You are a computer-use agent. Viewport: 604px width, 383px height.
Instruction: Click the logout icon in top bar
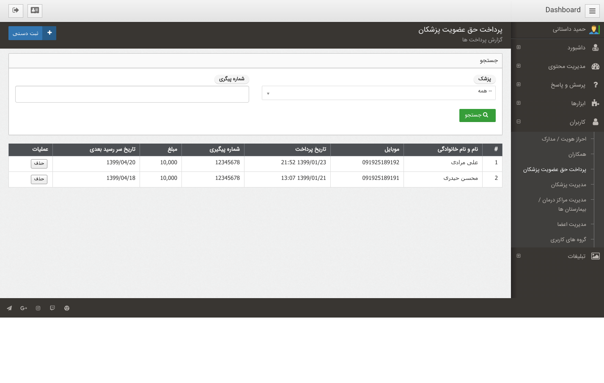pos(16,11)
